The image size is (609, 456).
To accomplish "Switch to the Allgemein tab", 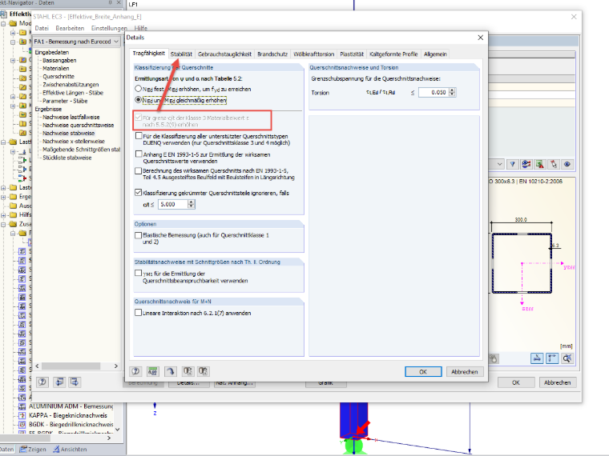I will (435, 54).
